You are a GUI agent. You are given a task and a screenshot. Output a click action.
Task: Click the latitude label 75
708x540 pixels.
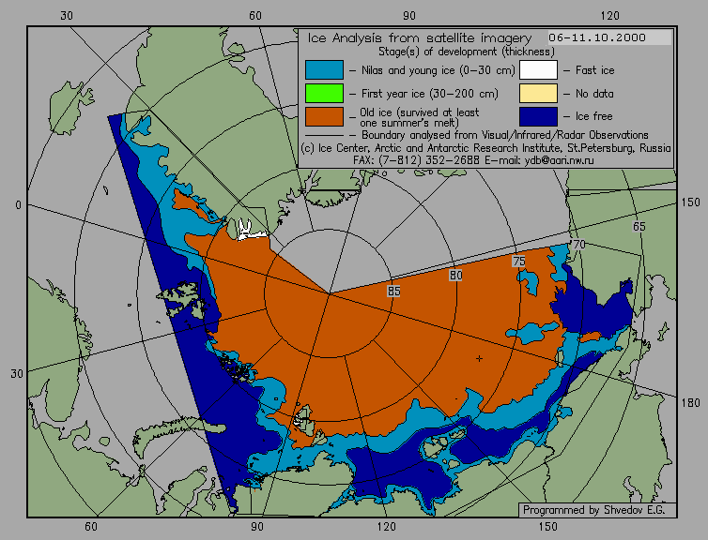click(519, 262)
